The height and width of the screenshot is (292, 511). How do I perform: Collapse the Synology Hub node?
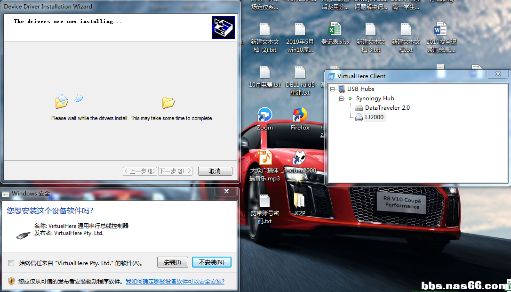tap(341, 98)
